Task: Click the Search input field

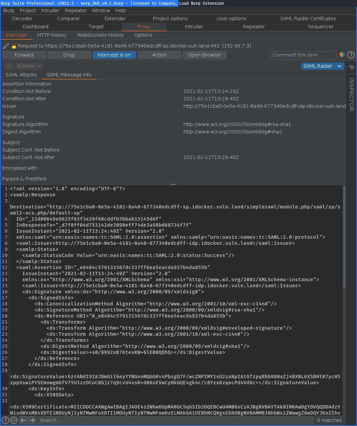Action: point(175,420)
